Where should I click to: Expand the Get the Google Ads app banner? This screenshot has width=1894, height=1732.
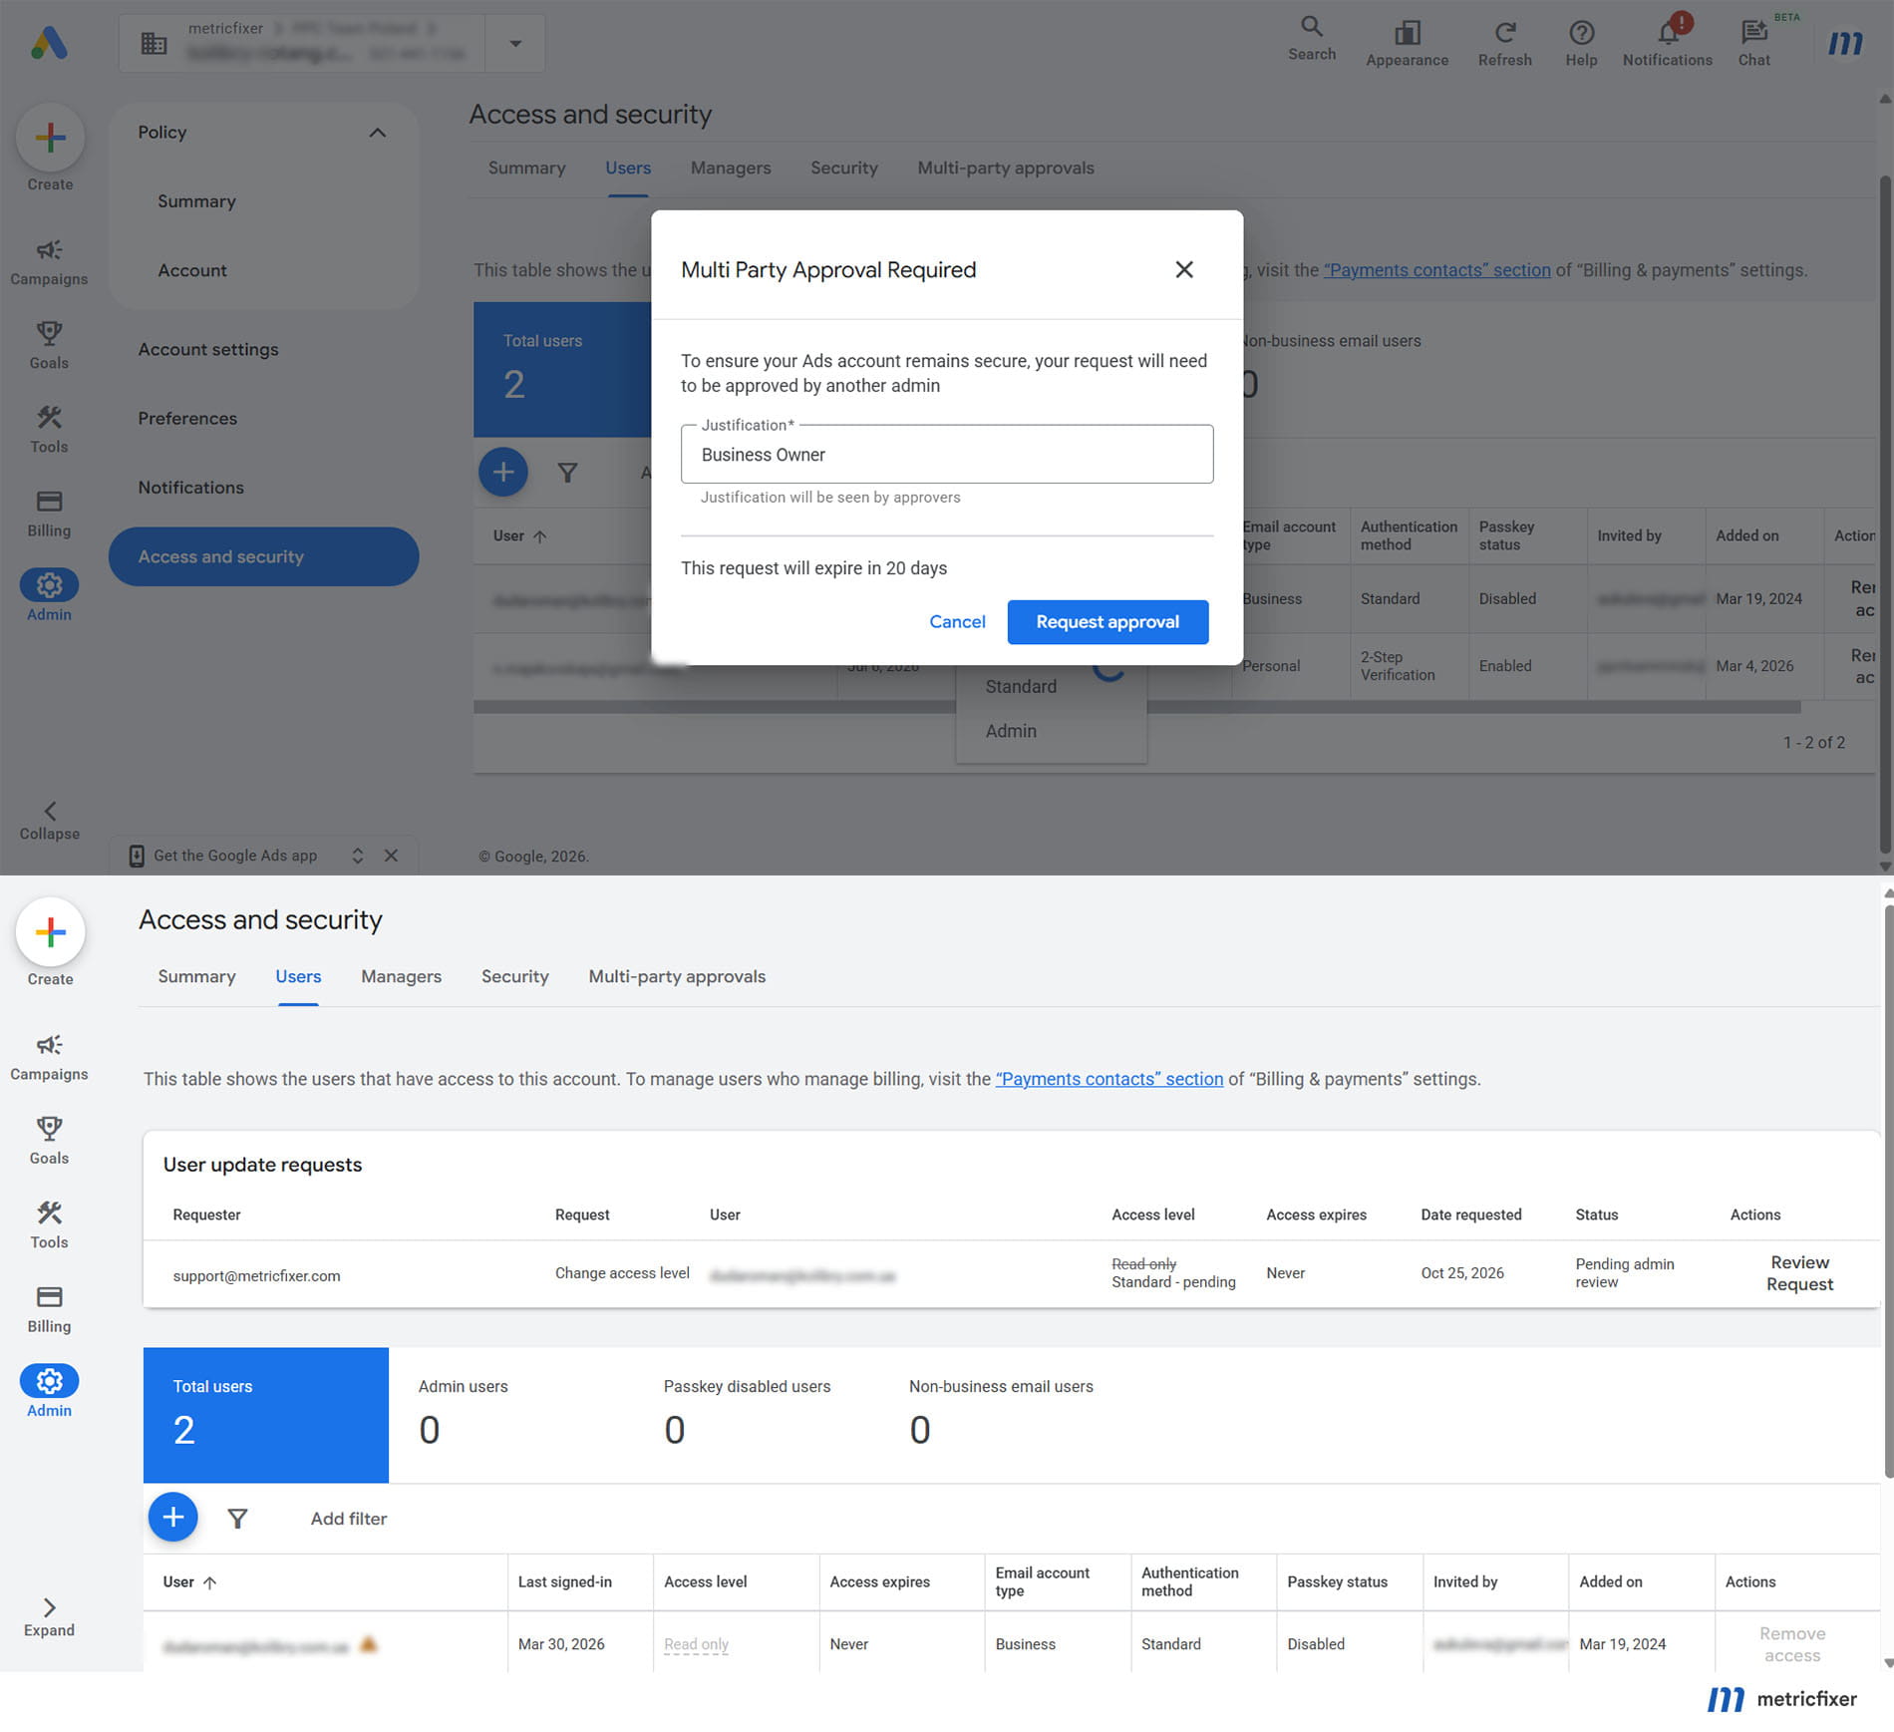point(357,856)
